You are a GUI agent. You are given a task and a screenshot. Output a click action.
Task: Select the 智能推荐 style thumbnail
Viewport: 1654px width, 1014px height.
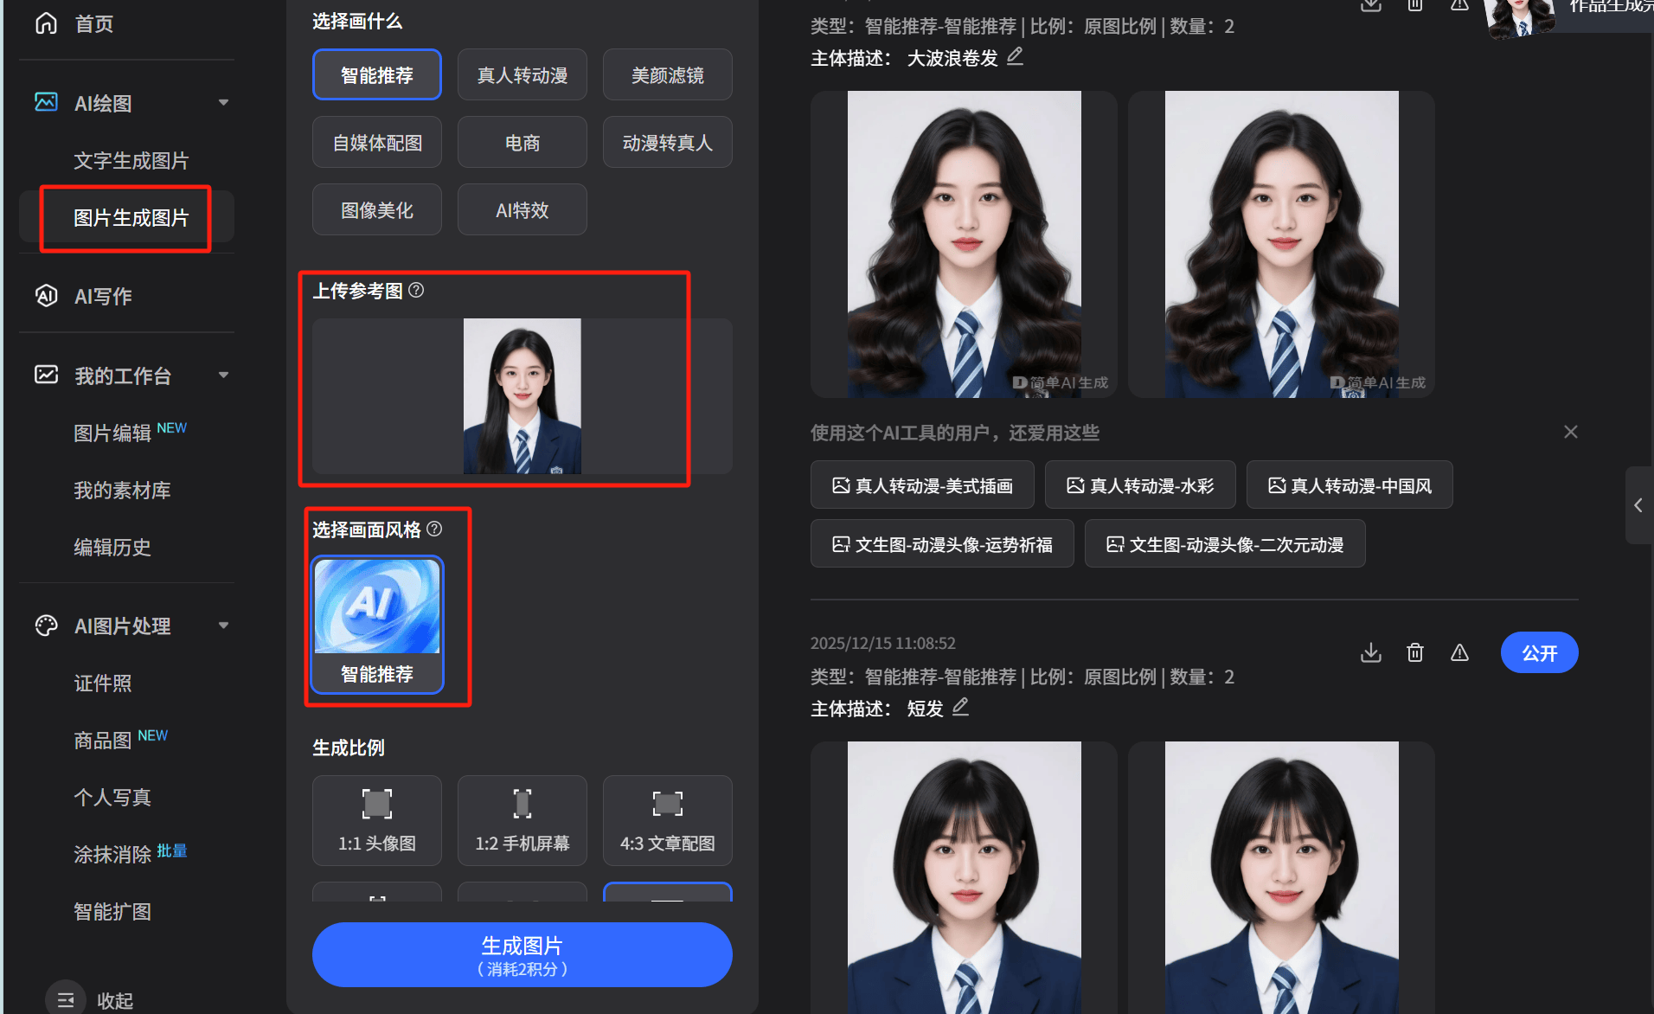tap(377, 625)
